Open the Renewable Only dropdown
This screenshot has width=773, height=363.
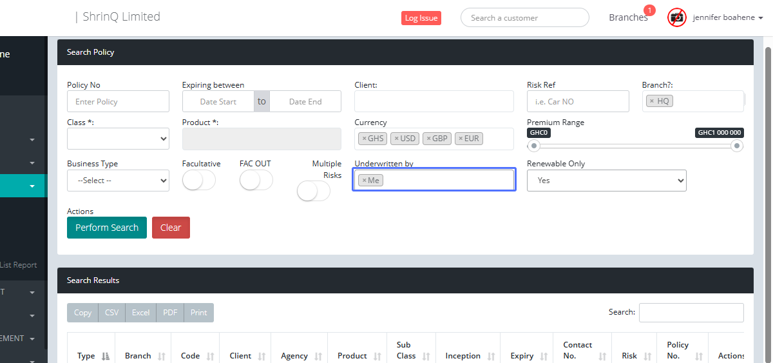coord(606,181)
